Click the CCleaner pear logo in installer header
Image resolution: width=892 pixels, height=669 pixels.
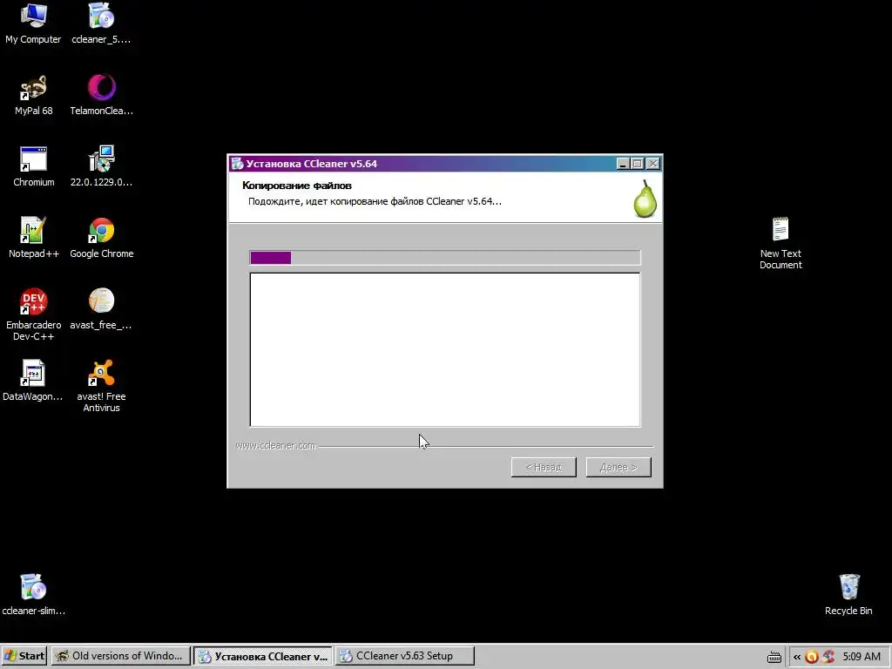point(645,199)
